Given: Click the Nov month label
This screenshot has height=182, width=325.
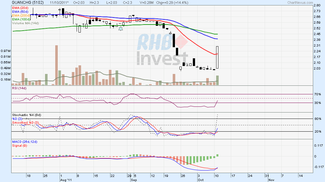Looking at the screenshot, I should [x=271, y=180].
